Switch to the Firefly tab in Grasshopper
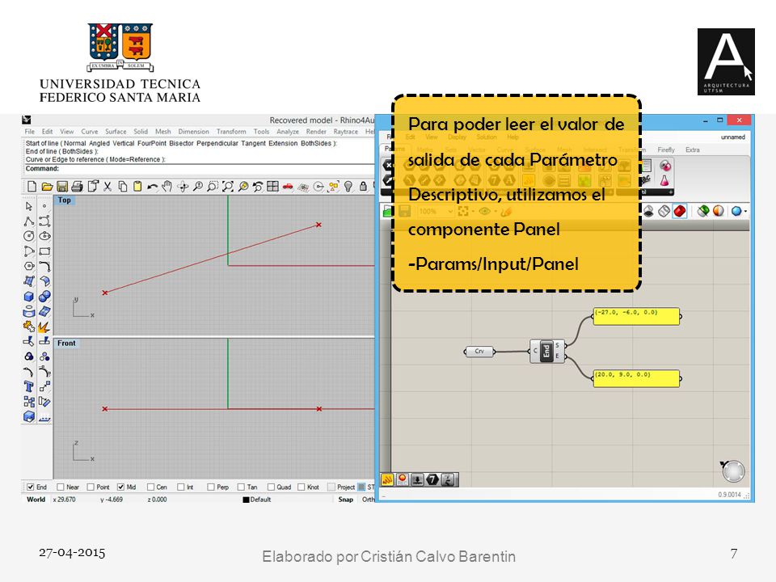The height and width of the screenshot is (582, 776). click(665, 150)
